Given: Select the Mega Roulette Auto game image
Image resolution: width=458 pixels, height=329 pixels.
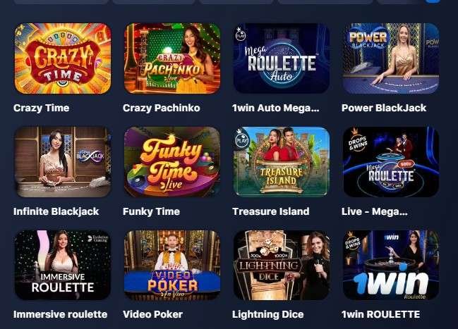Looking at the screenshot, I should coord(282,58).
